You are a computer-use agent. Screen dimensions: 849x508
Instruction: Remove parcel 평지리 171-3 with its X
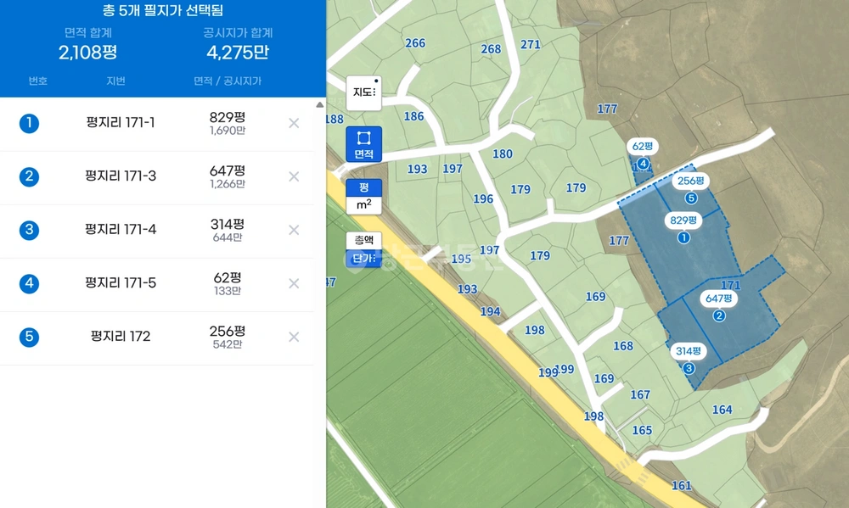294,176
